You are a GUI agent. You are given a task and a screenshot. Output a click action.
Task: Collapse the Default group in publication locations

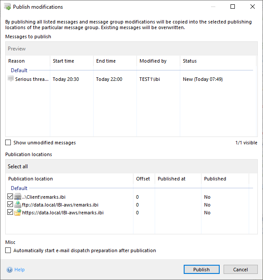(19, 188)
